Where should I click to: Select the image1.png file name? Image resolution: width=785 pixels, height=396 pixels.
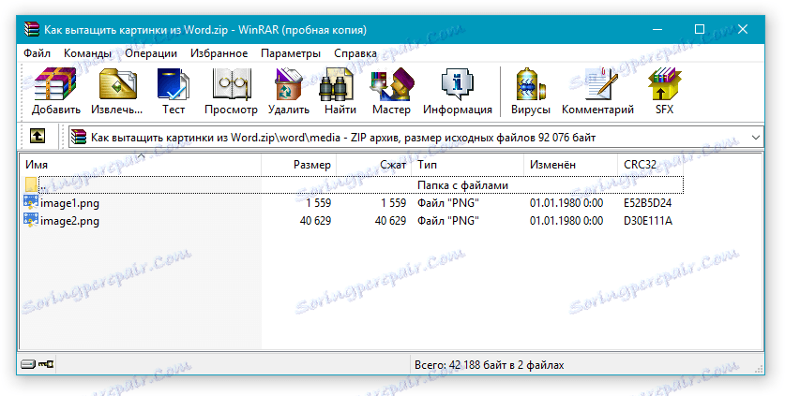69,203
